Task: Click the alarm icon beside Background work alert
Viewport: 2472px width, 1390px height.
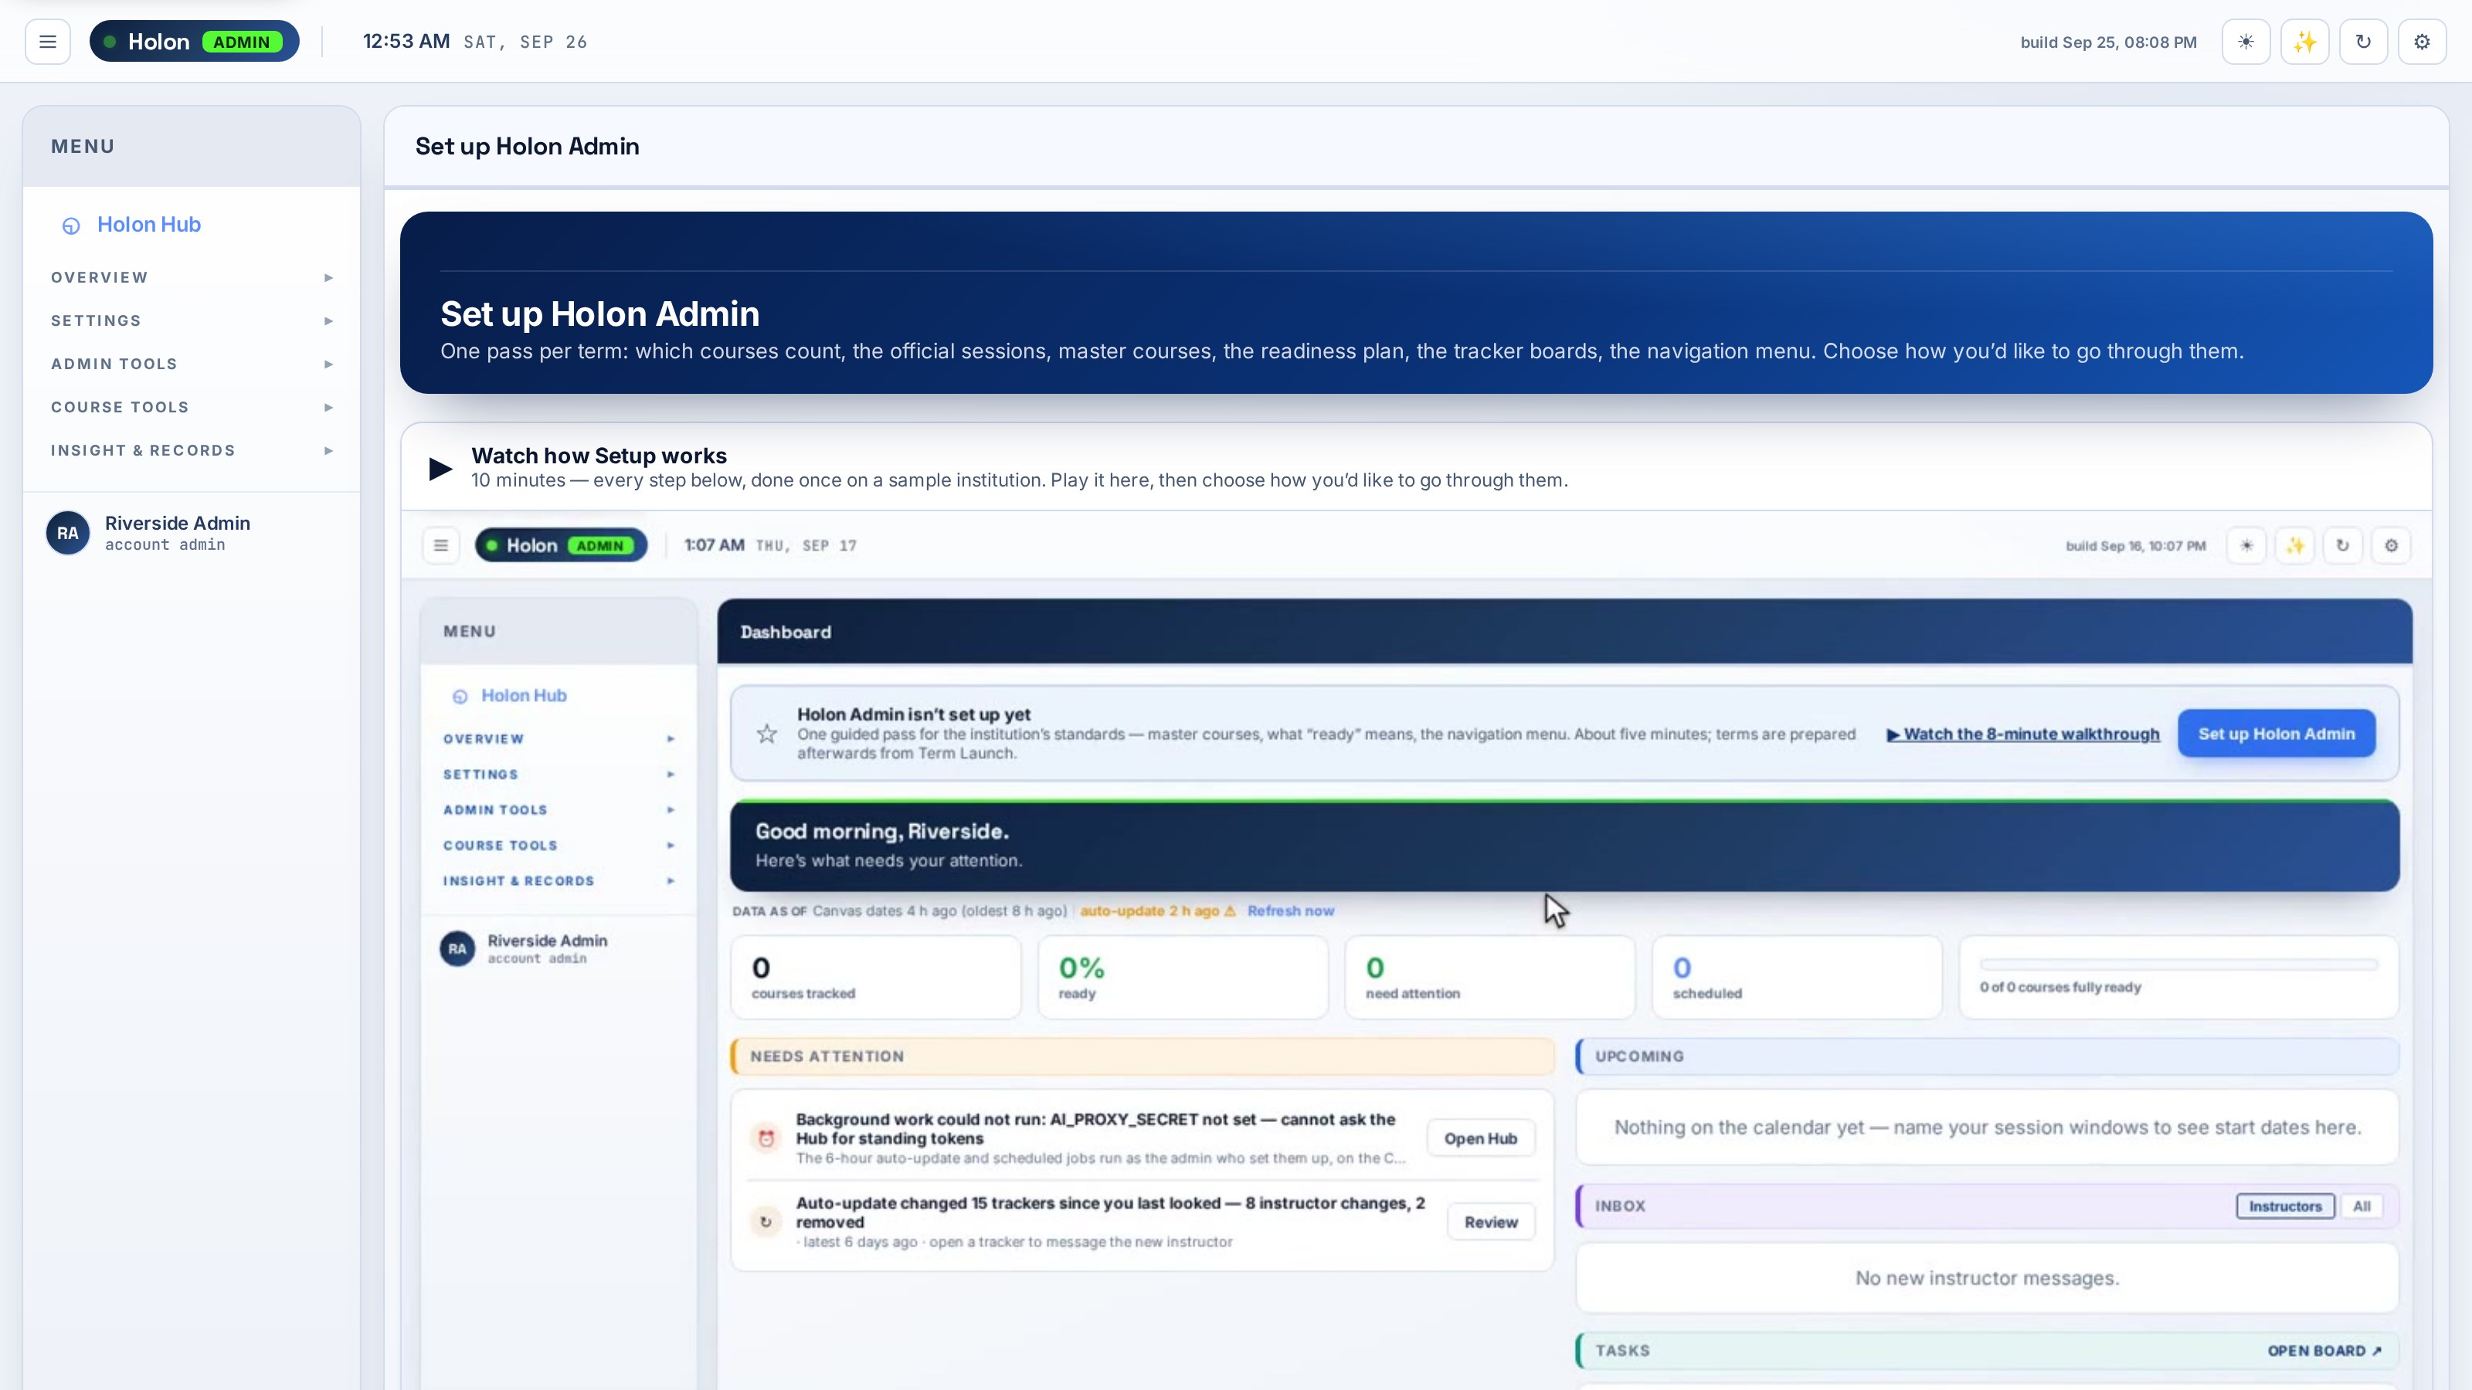Action: tap(766, 1137)
